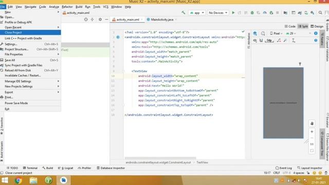Open the Build tool window button

pos(48,168)
